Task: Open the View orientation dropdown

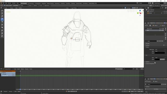Action: pyautogui.click(x=24, y=5)
